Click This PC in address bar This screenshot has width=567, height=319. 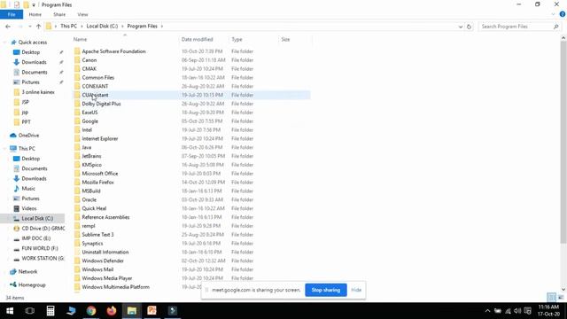[68, 26]
